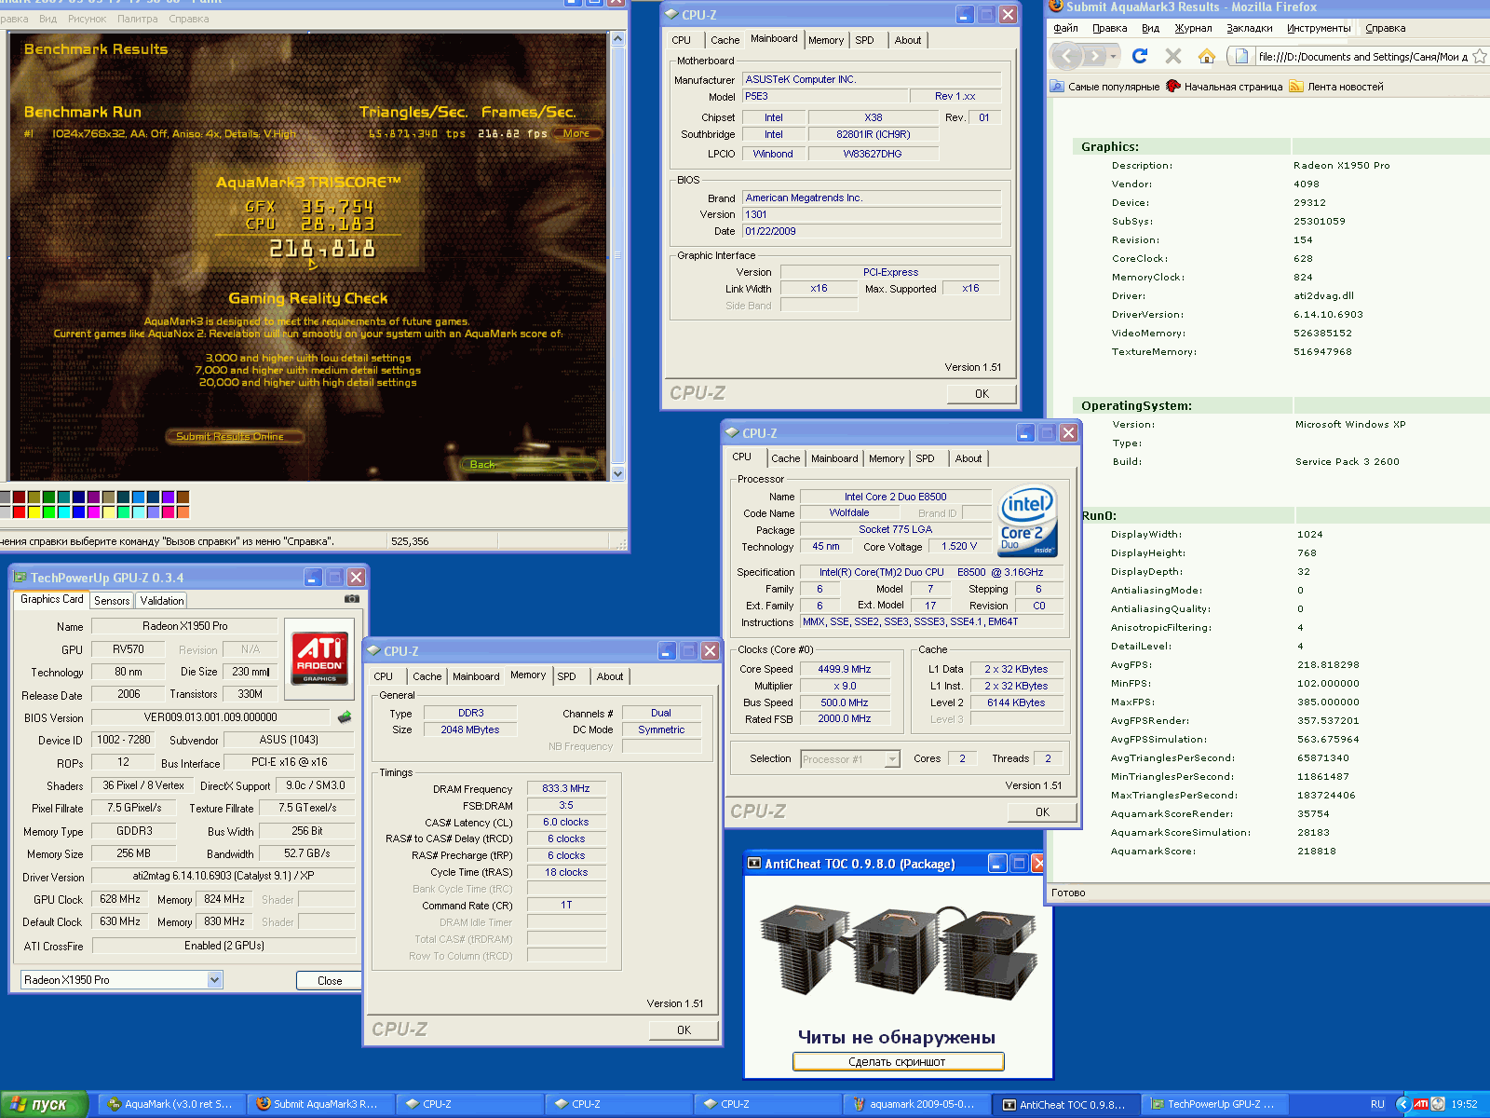Click Paint vertical scrollbar down arrow

617,473
